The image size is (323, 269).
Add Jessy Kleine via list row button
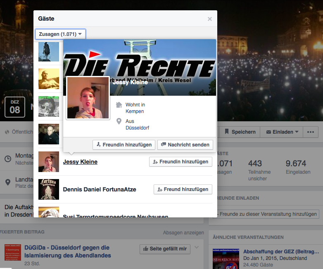pos(180,162)
